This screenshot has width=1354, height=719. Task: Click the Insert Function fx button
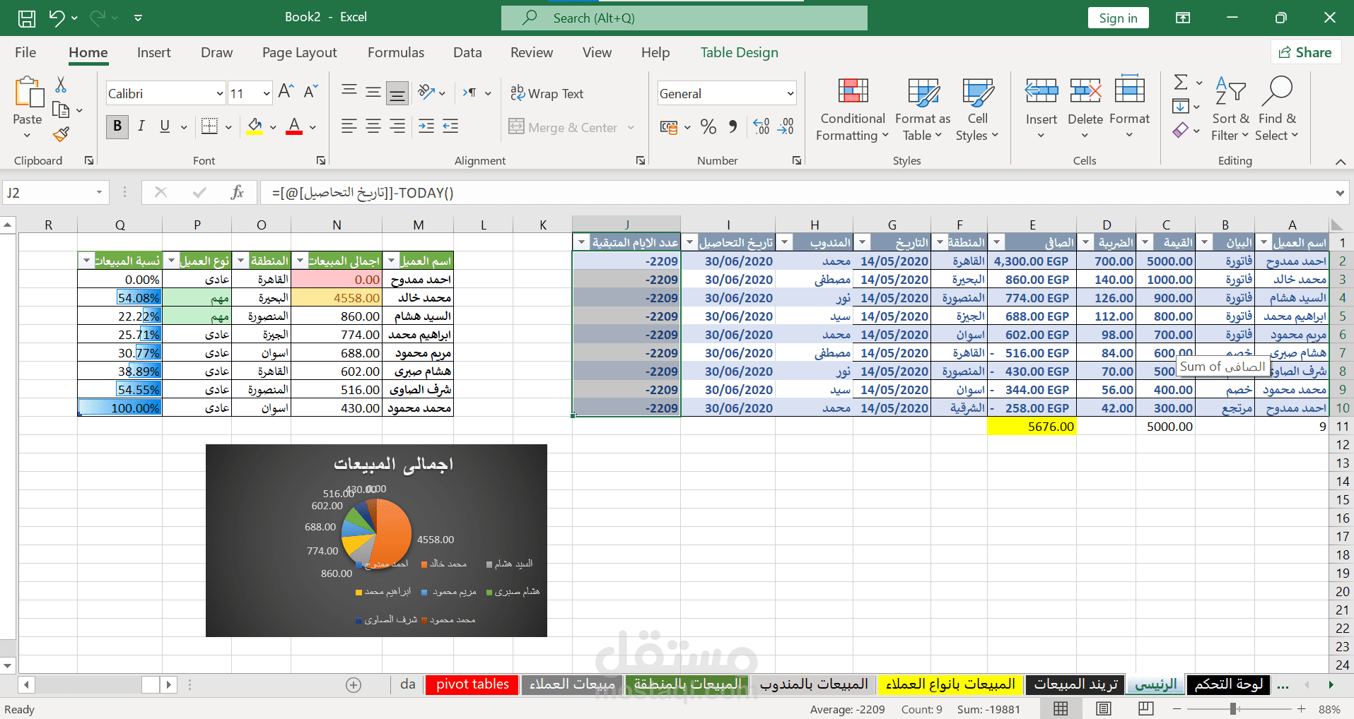coord(237,192)
